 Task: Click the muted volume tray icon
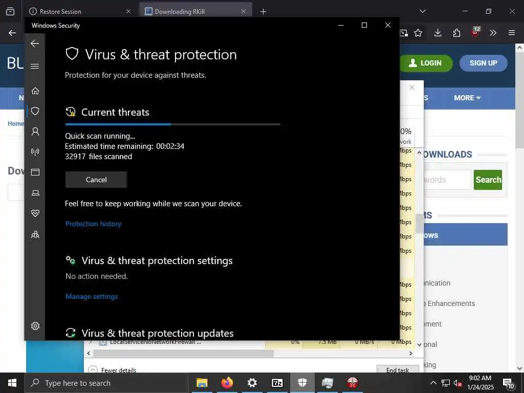(x=458, y=383)
